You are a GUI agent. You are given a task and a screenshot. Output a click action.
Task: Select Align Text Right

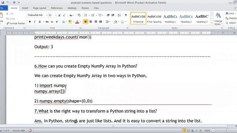tap(96, 22)
